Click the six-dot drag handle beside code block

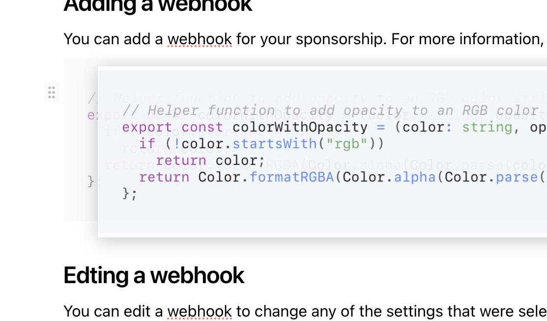[x=52, y=92]
